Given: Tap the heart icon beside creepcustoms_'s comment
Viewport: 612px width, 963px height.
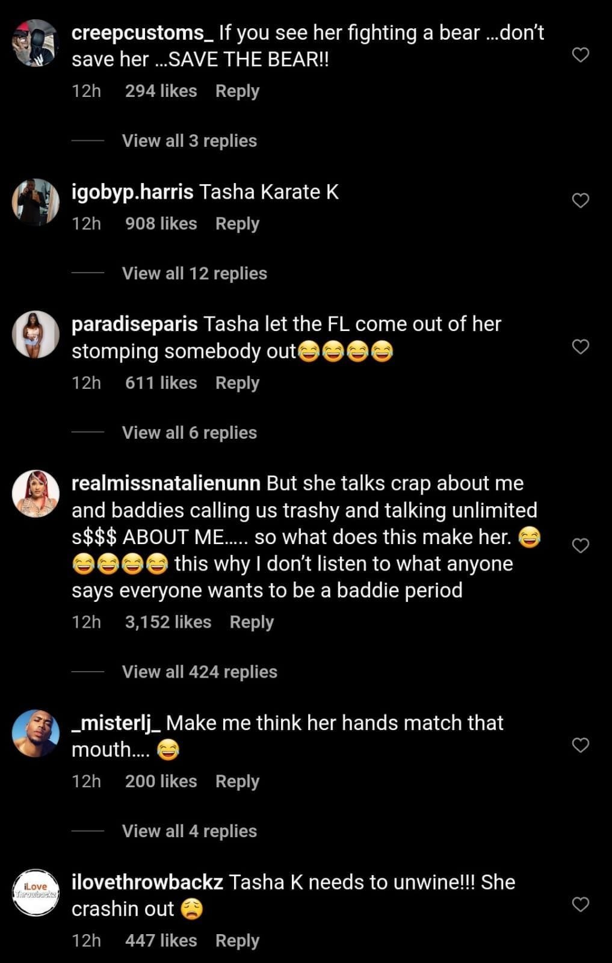Looking at the screenshot, I should tap(580, 55).
